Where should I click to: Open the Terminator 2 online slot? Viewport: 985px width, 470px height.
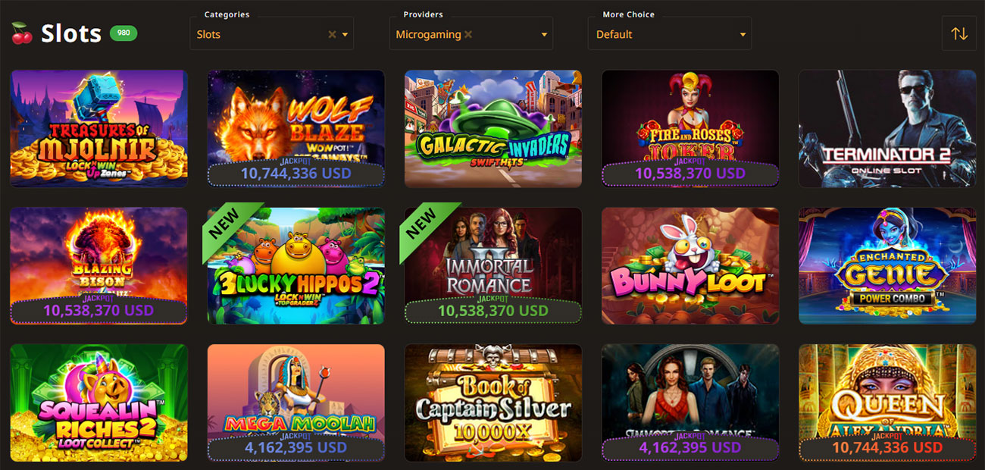887,129
